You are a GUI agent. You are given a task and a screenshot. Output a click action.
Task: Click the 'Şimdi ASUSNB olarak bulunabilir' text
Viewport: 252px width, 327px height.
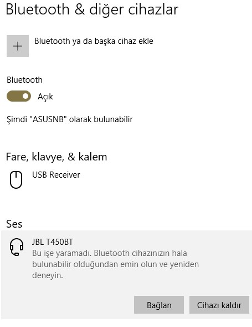point(70,119)
